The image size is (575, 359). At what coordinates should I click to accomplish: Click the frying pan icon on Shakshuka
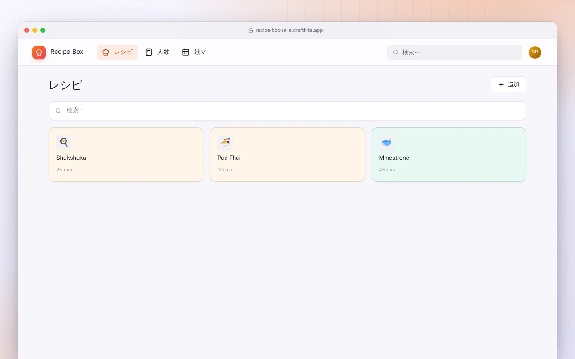pyautogui.click(x=64, y=143)
